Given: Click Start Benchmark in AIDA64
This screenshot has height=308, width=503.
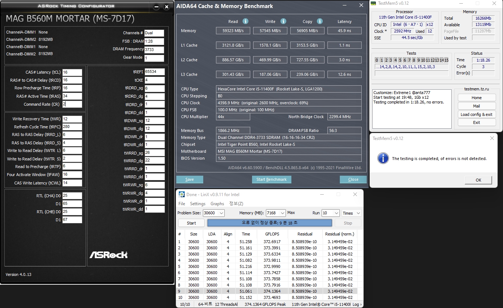Looking at the screenshot, I should [x=271, y=179].
